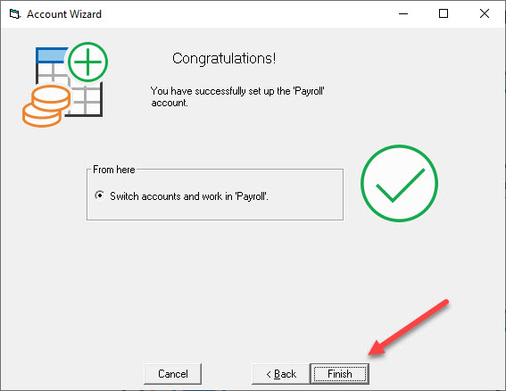Click the 'successfully set up the Payroll account' message
This screenshot has height=391, width=506.
[x=237, y=96]
